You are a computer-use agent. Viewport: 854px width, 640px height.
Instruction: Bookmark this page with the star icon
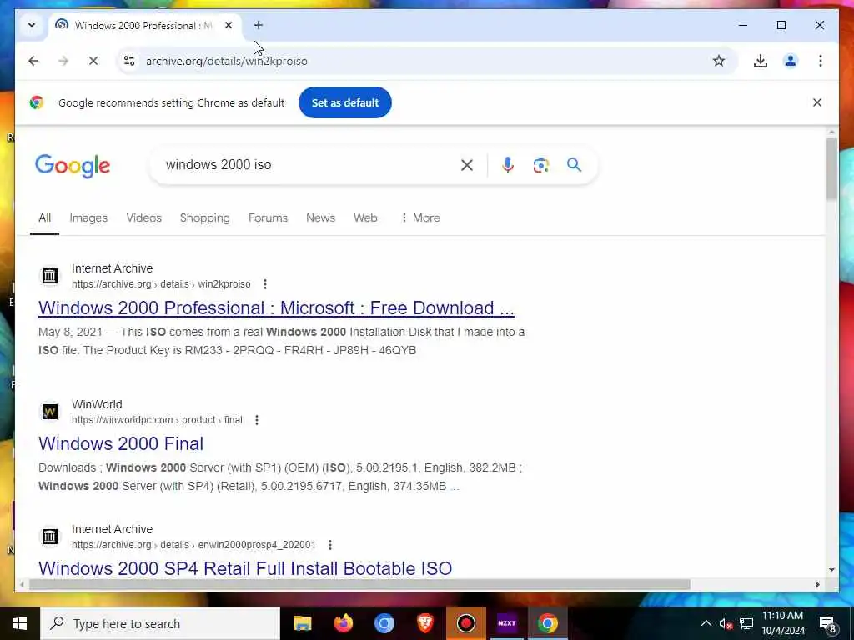718,61
